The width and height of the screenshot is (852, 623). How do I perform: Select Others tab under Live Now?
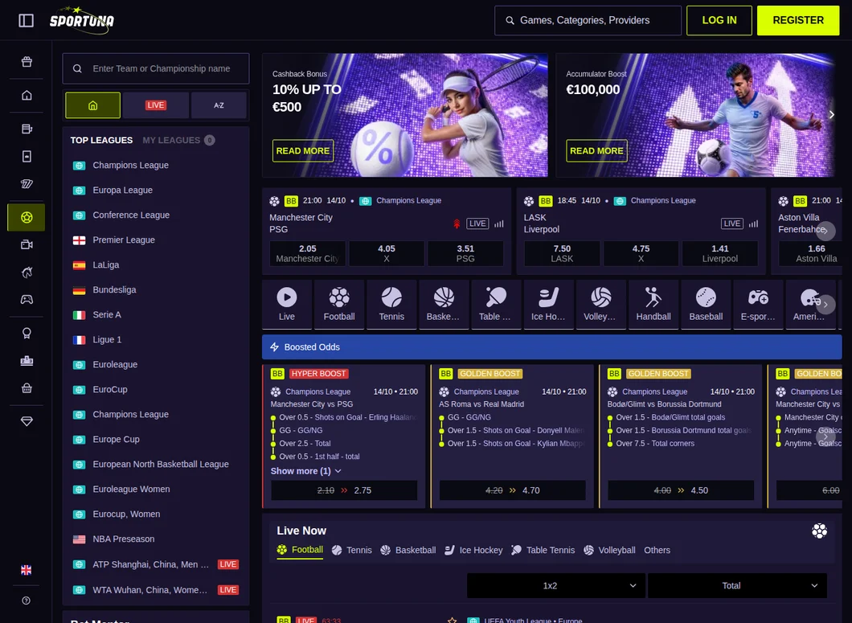[657, 550]
